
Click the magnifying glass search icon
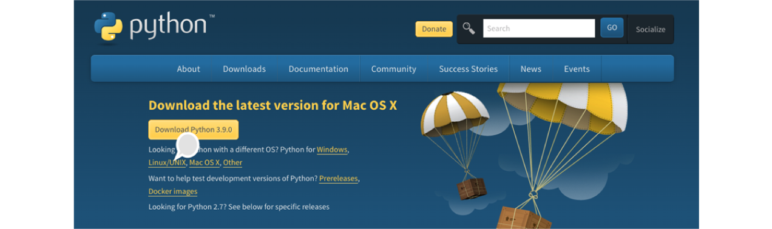pos(469,28)
